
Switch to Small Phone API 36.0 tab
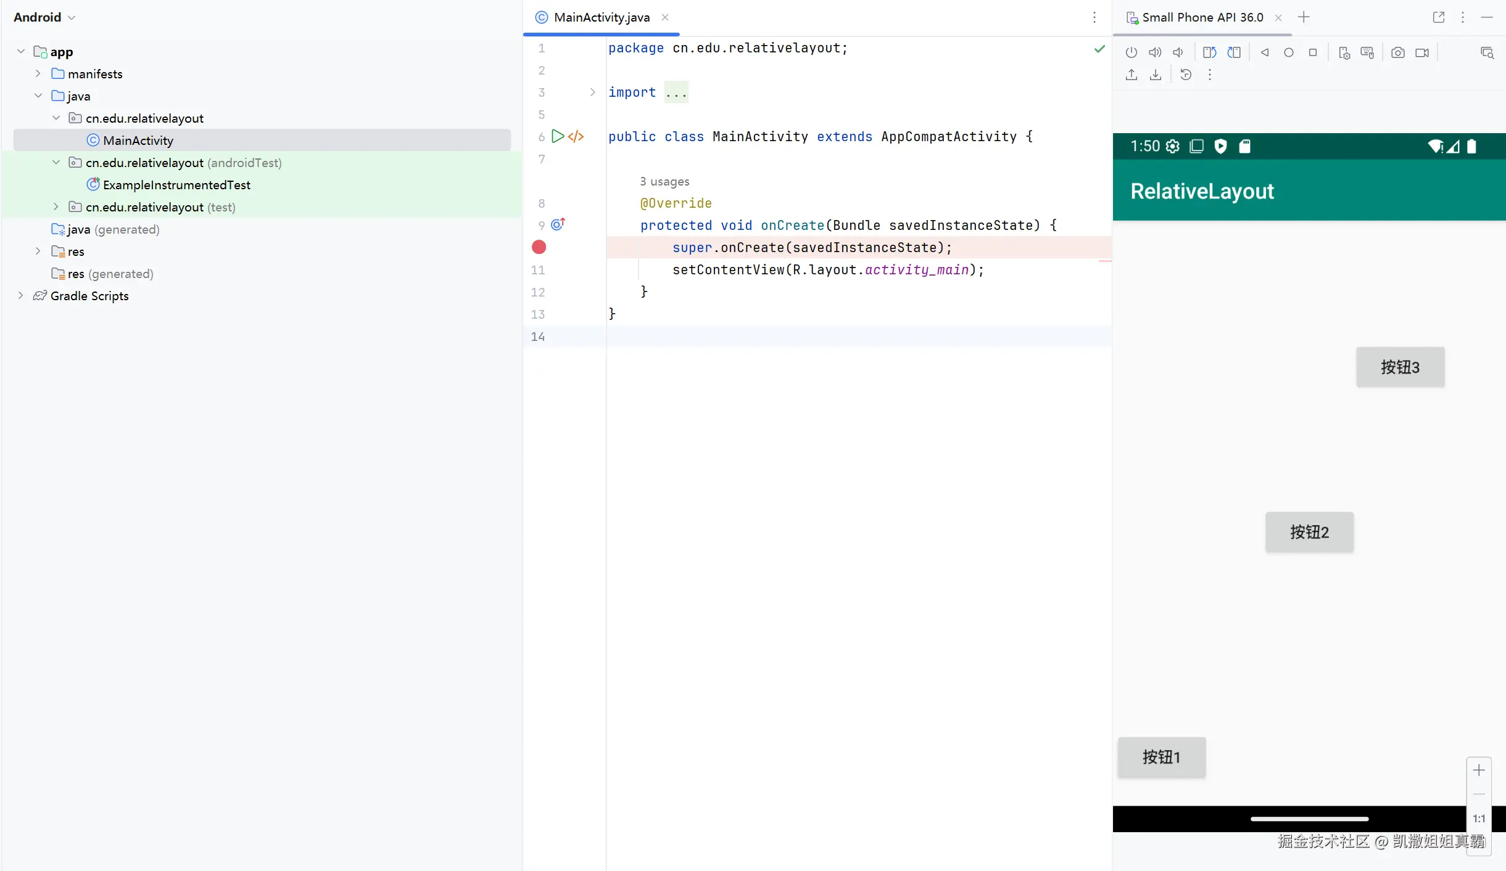coord(1202,17)
